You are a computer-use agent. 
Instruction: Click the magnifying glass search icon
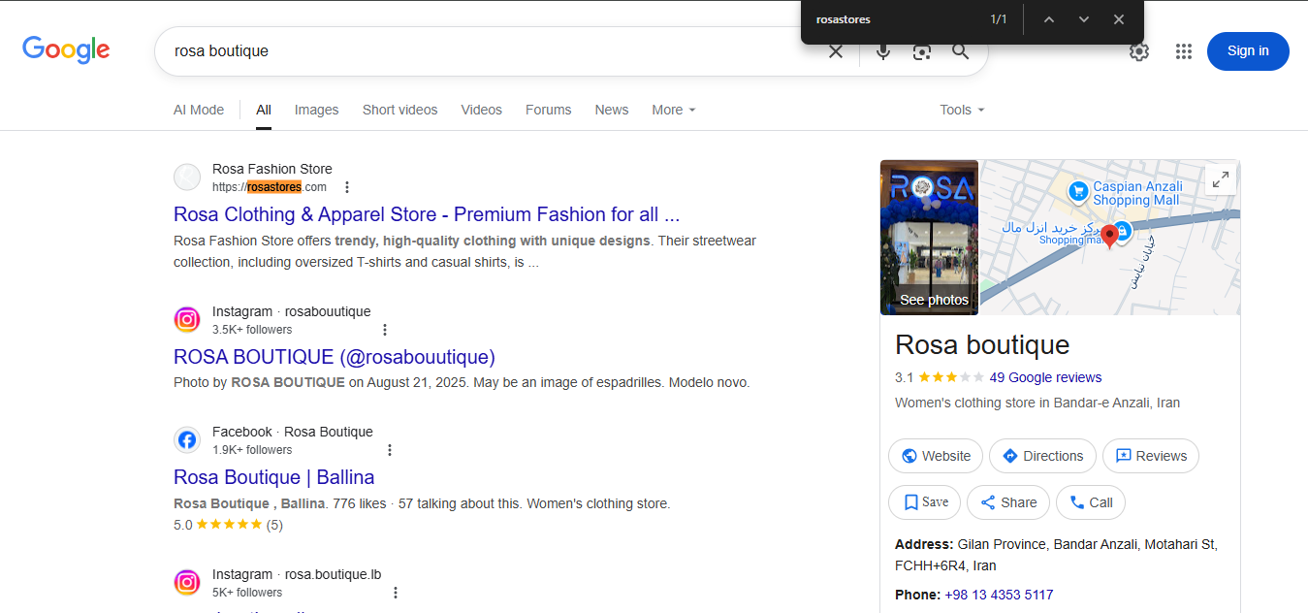[960, 51]
